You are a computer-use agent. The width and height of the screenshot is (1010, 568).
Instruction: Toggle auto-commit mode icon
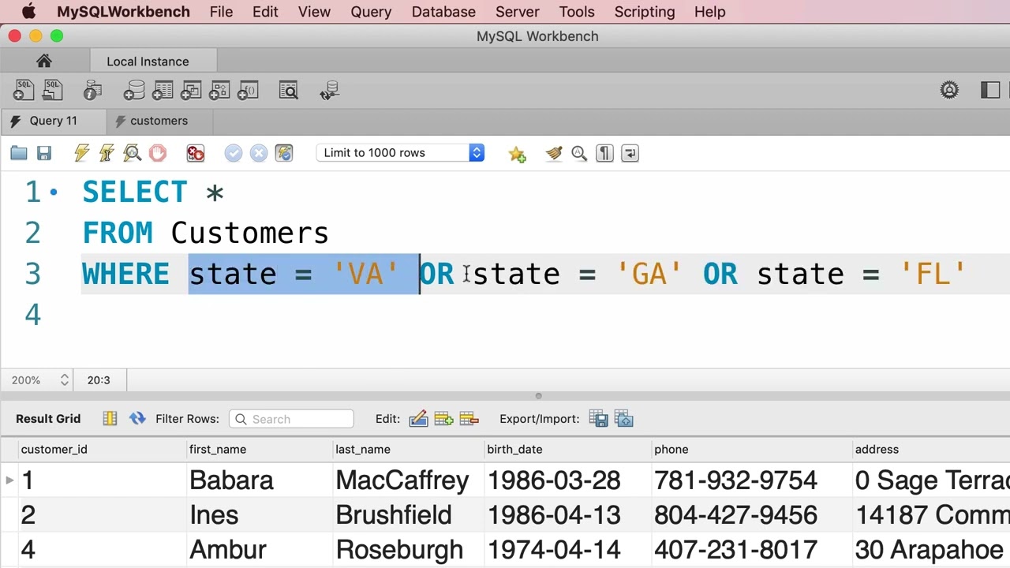click(x=284, y=153)
